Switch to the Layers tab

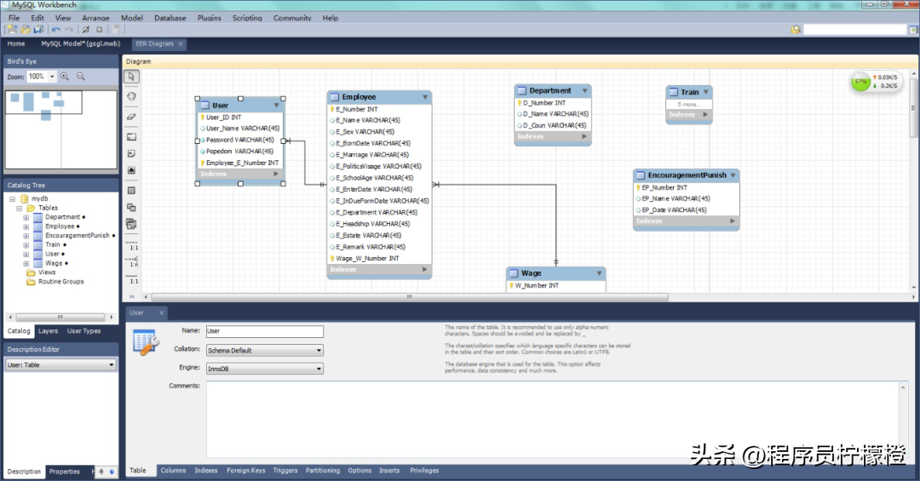(x=48, y=331)
